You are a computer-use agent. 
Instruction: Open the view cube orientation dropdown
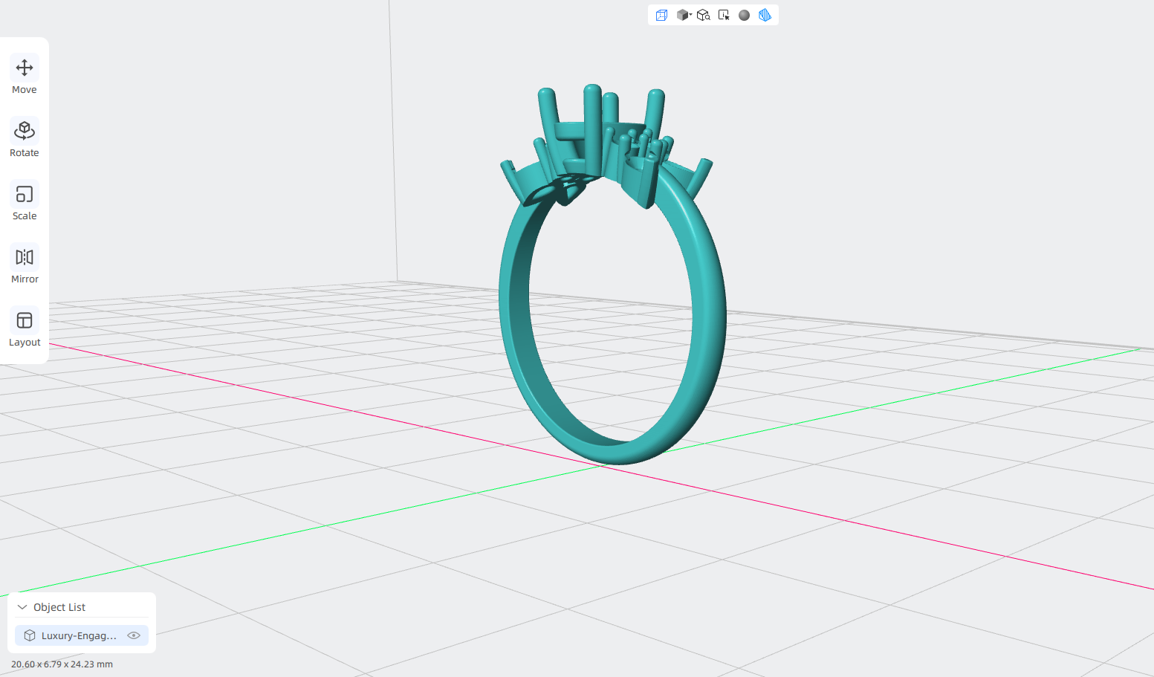tap(684, 15)
